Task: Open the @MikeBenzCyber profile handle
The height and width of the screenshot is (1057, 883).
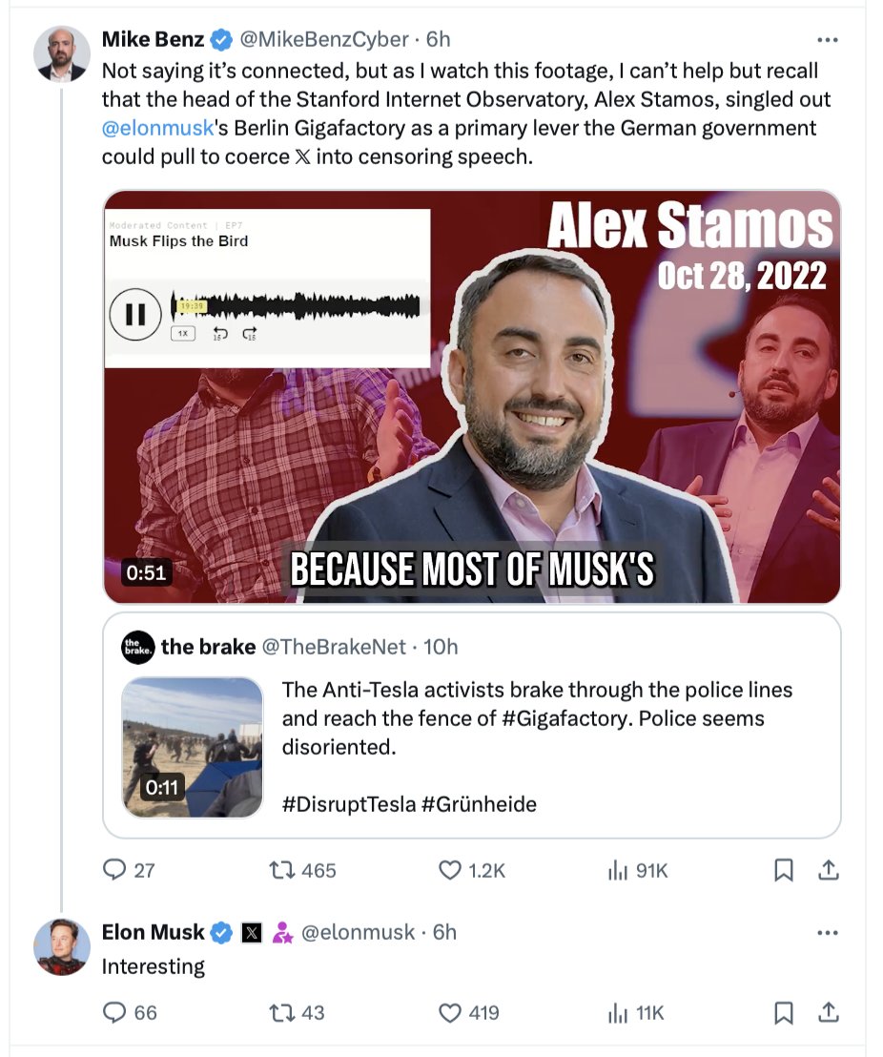Action: [324, 40]
